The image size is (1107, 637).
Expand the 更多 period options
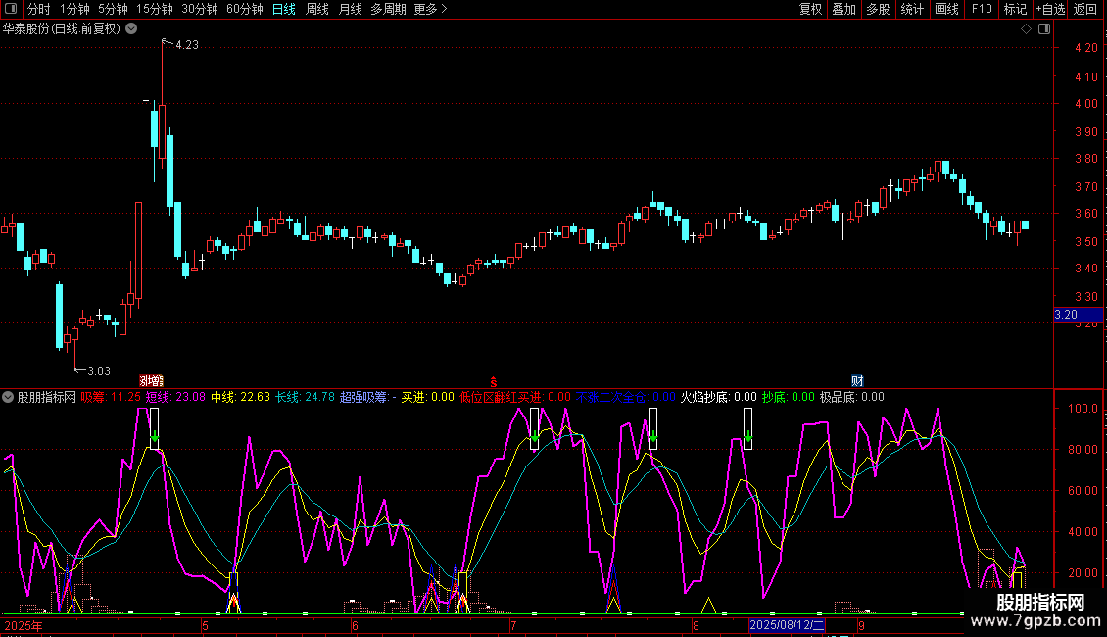[x=430, y=9]
